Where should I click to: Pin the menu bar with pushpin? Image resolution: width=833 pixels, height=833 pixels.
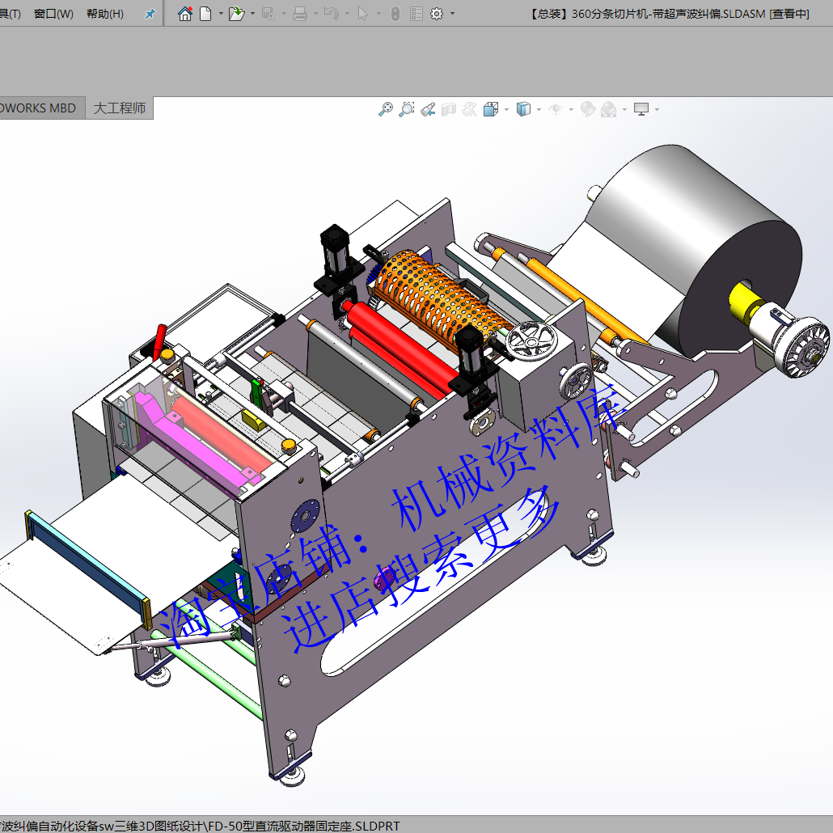pos(150,14)
